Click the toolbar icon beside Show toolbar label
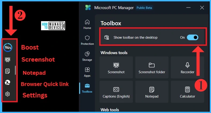This screenshot has height=113, width=211. 107,37
